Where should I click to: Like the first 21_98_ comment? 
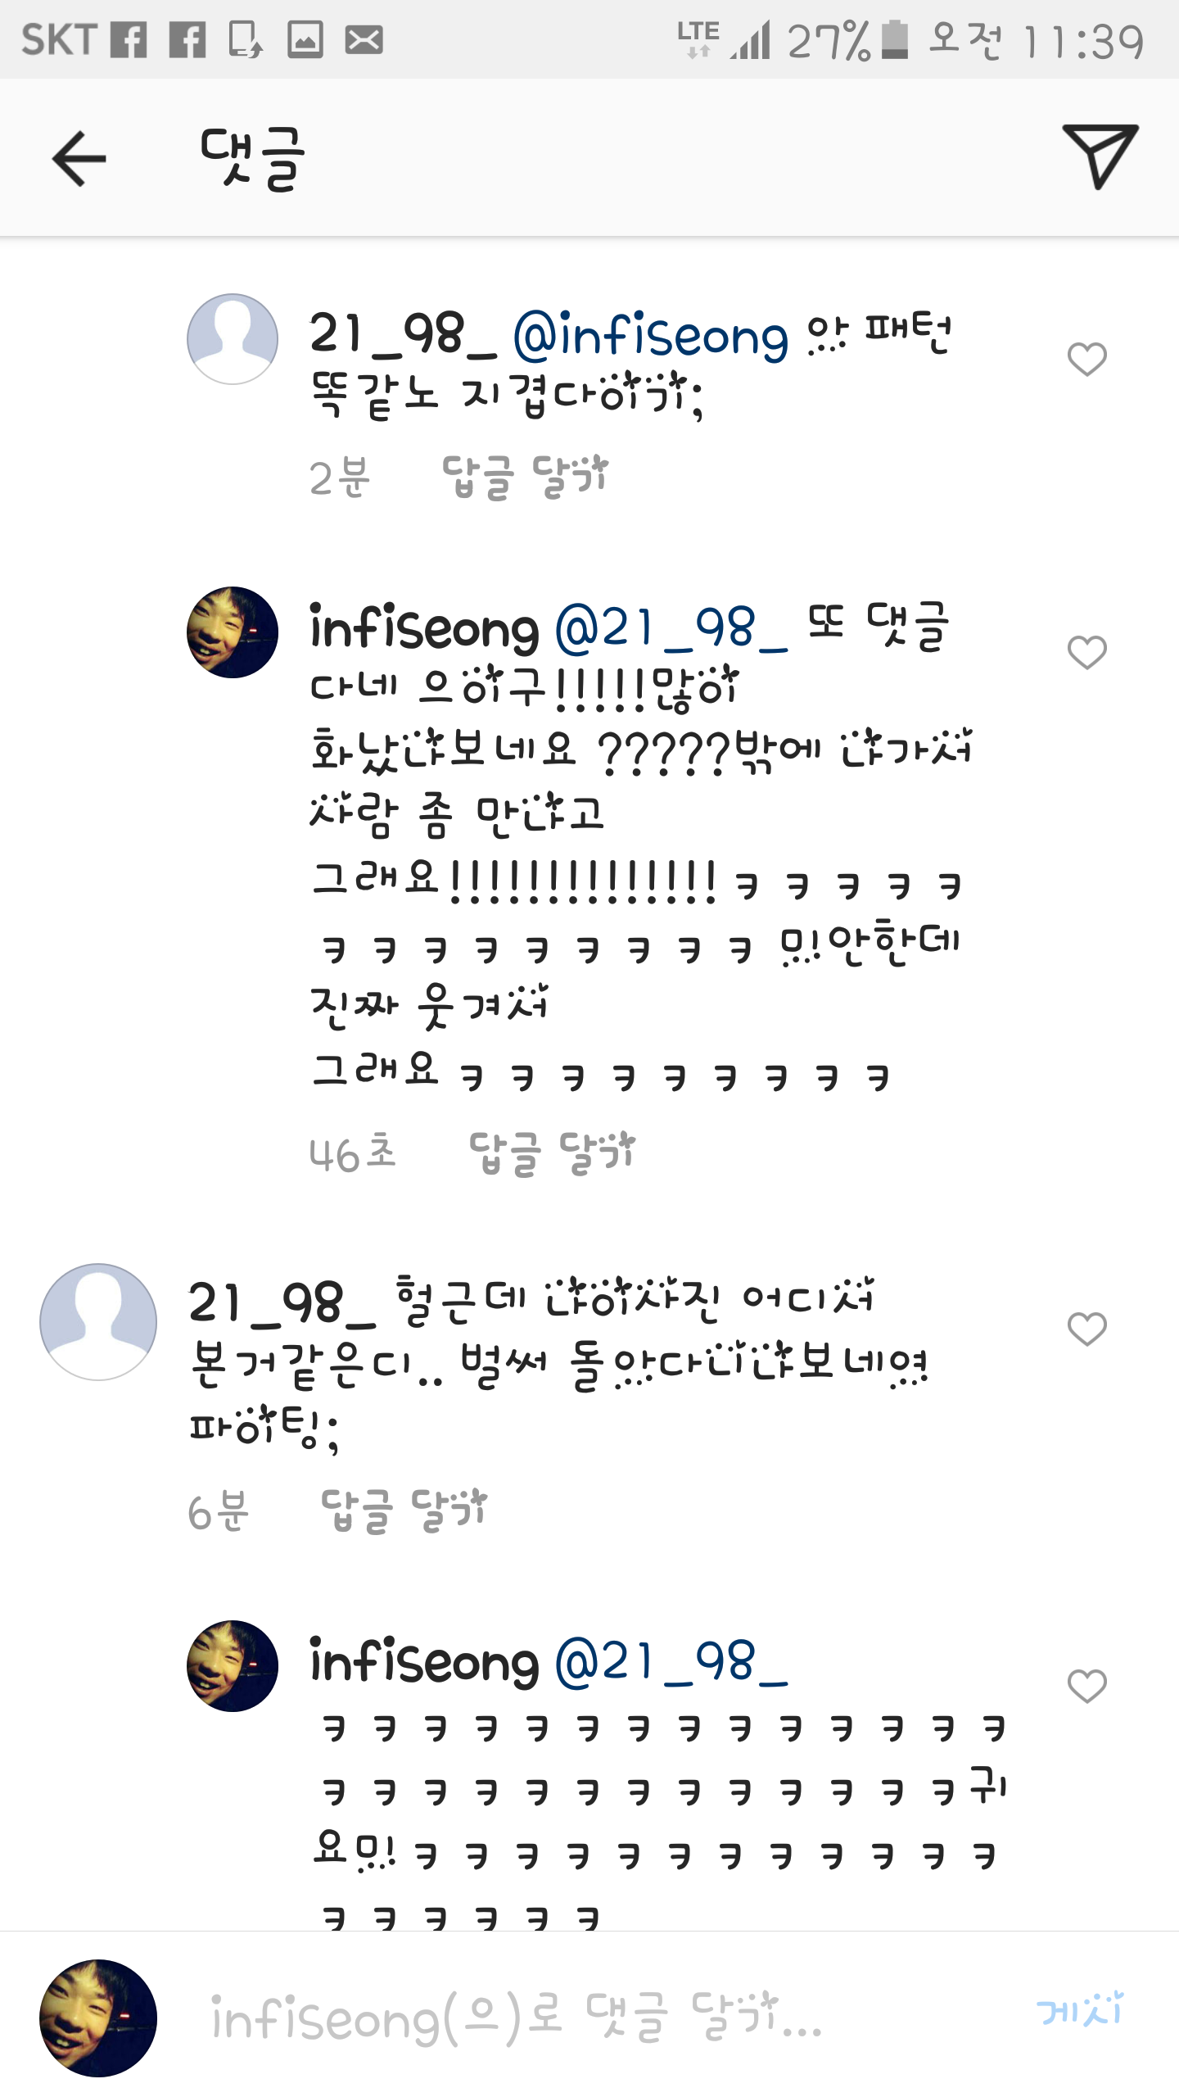point(1087,359)
